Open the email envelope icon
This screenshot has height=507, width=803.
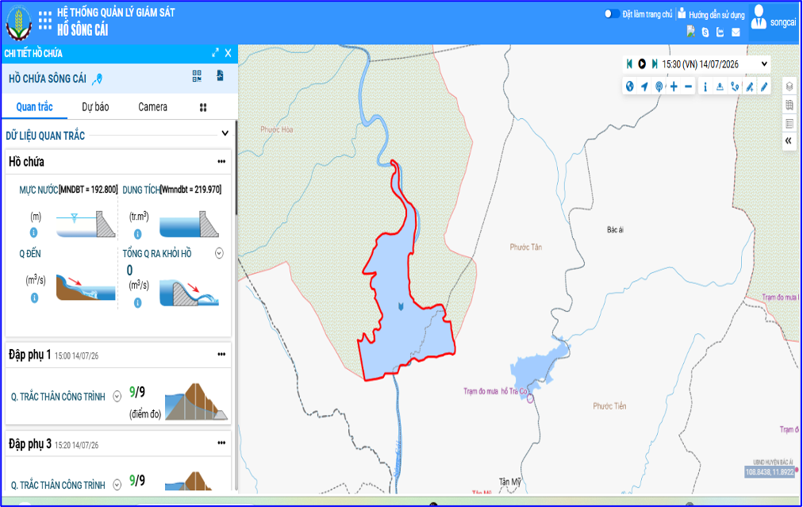[736, 33]
